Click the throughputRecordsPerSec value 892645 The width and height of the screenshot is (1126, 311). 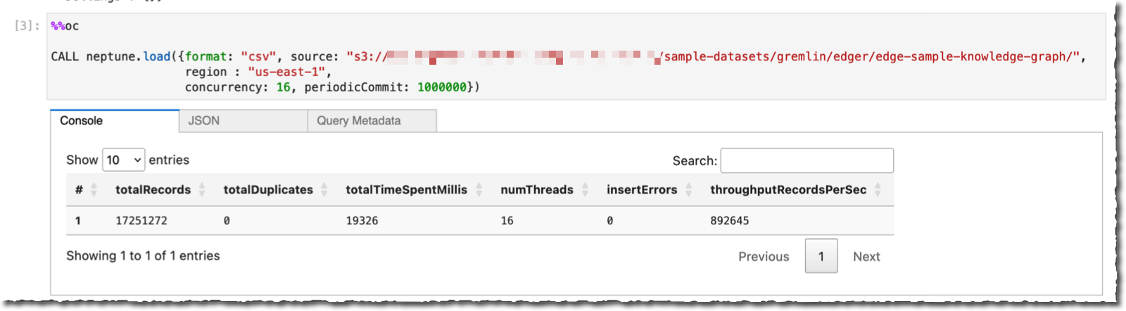730,221
